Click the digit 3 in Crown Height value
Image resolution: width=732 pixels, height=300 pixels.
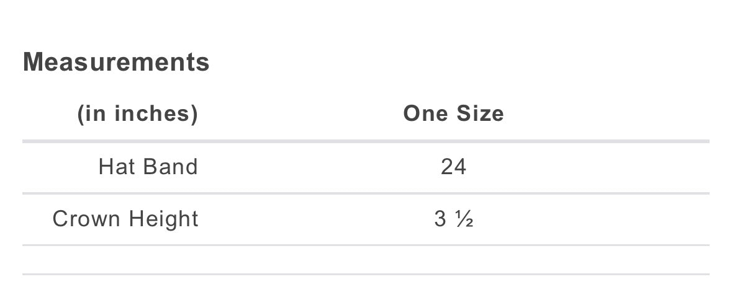click(440, 219)
